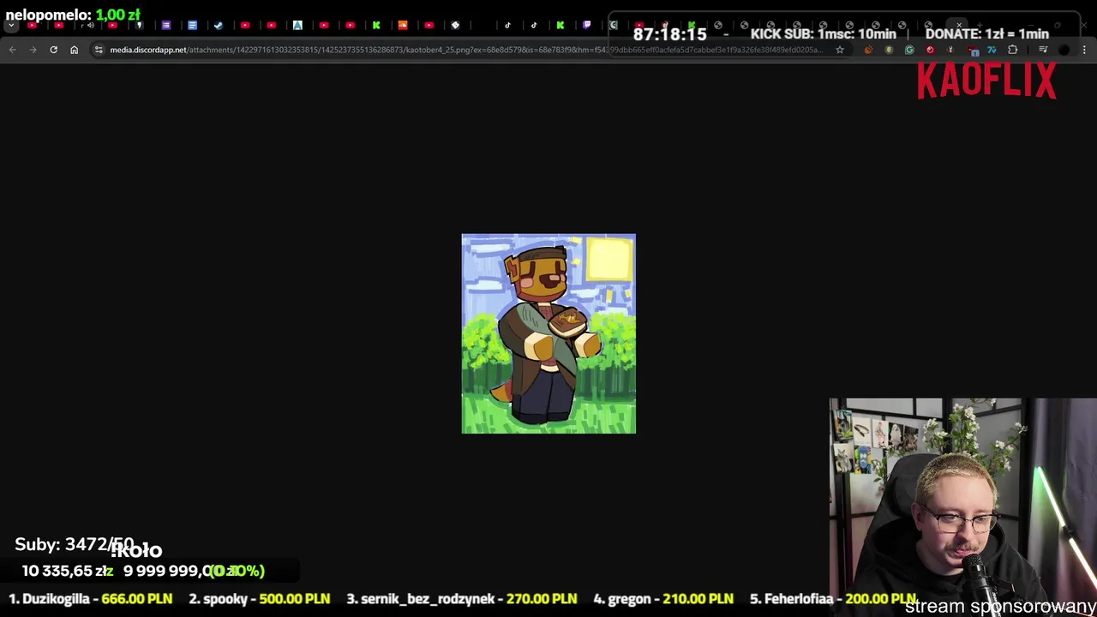Switch to the Google Docs tab

coord(192,25)
